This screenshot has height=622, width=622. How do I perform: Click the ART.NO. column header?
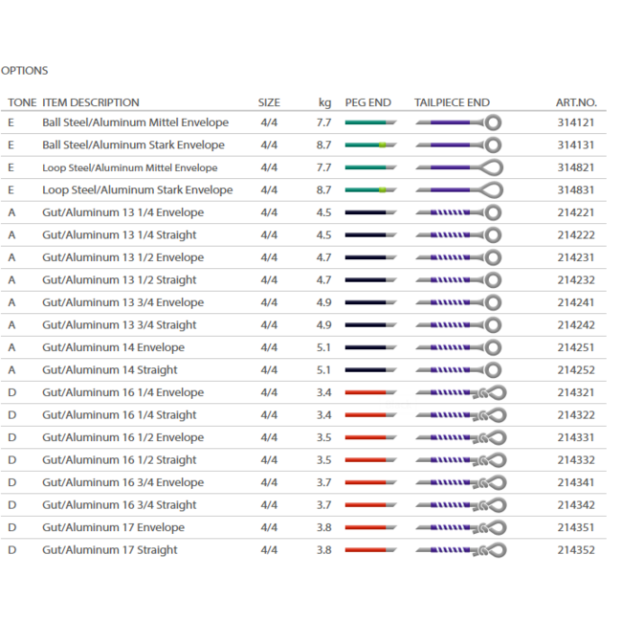(x=576, y=102)
